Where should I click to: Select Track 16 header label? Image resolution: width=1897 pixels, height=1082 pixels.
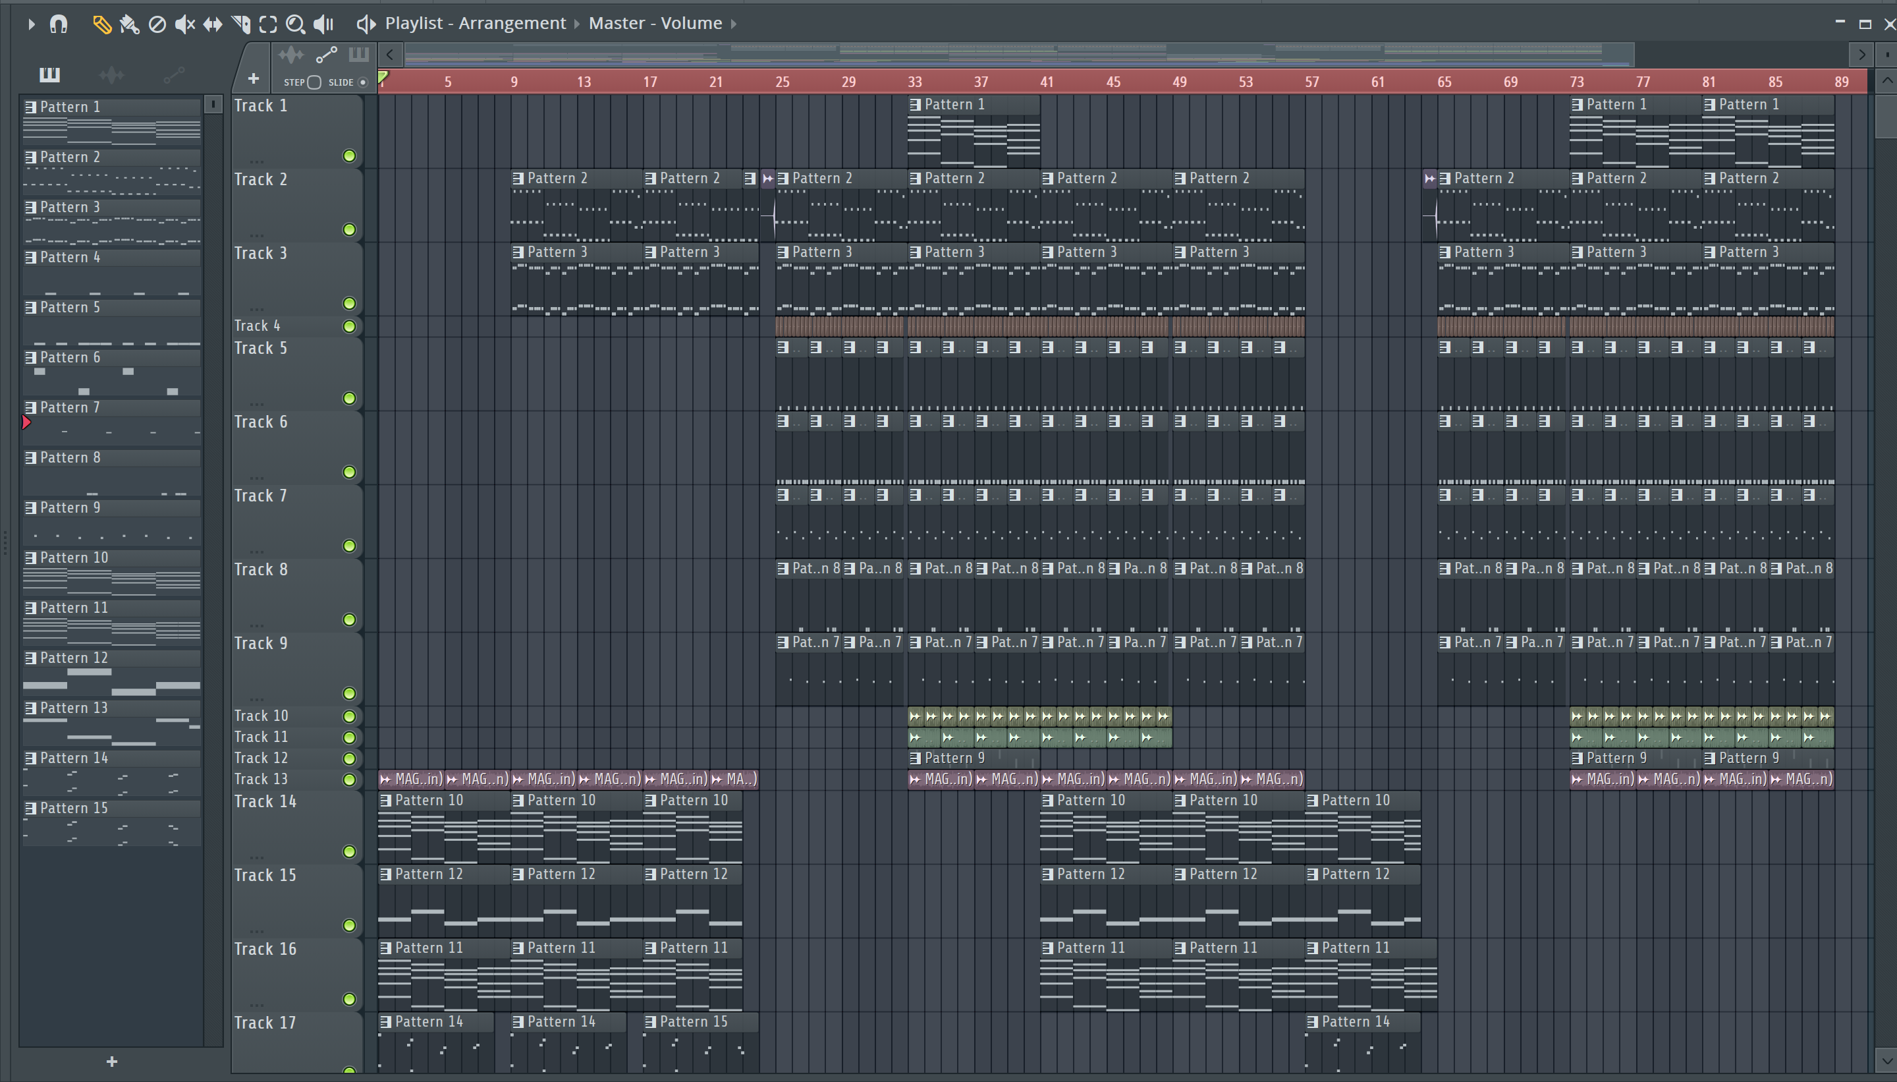(x=265, y=949)
